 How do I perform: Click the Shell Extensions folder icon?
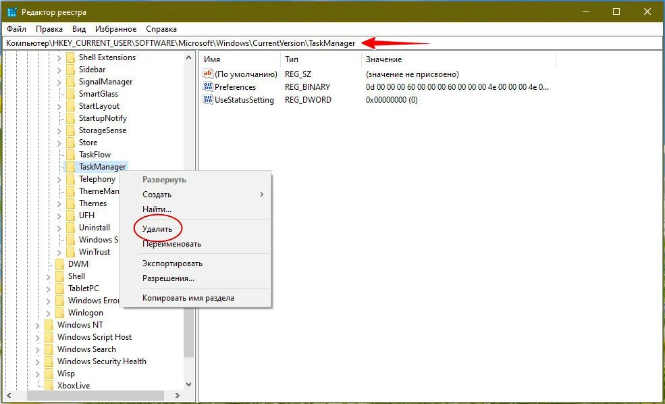70,57
